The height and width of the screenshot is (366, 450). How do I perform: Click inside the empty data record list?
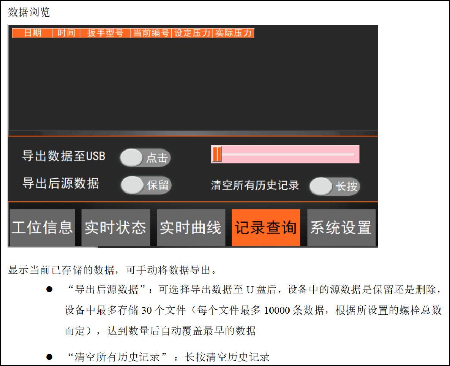click(x=193, y=84)
